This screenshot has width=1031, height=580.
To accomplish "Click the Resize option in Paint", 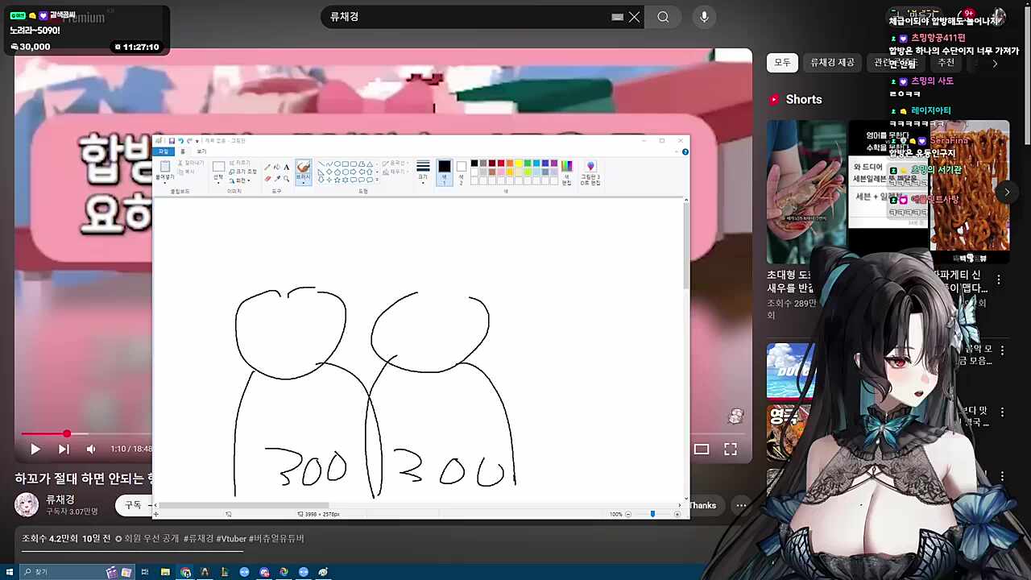I will click(242, 172).
